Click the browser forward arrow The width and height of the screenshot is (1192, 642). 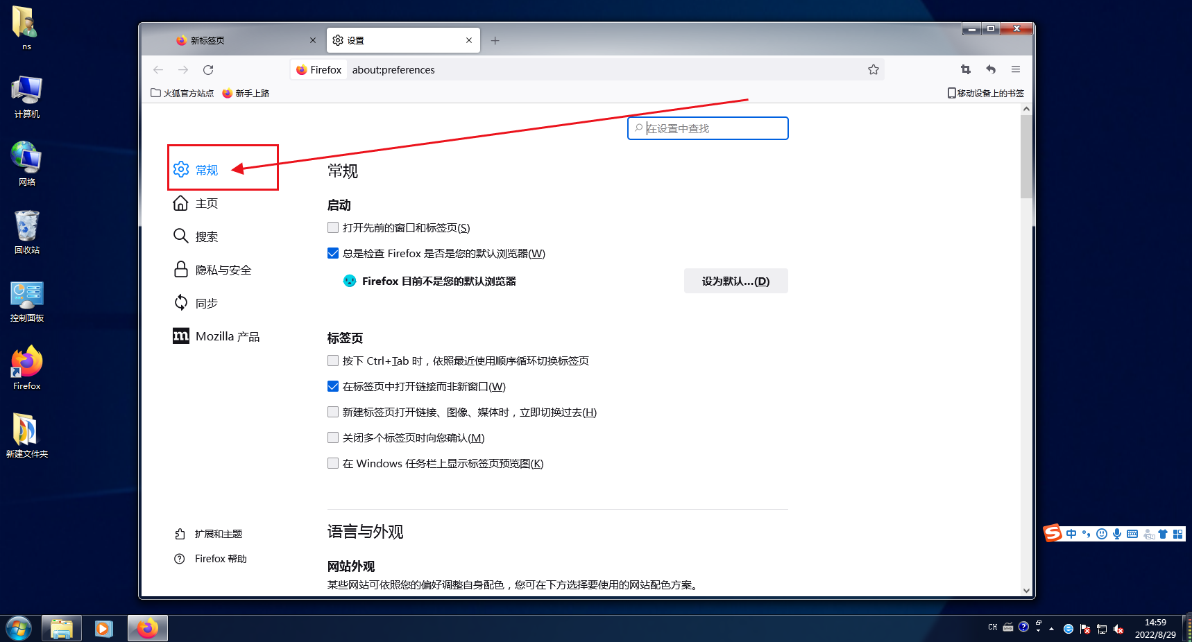click(x=183, y=69)
